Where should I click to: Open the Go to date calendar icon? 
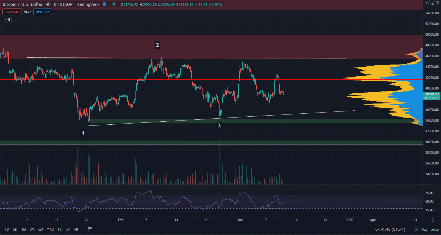click(x=90, y=229)
